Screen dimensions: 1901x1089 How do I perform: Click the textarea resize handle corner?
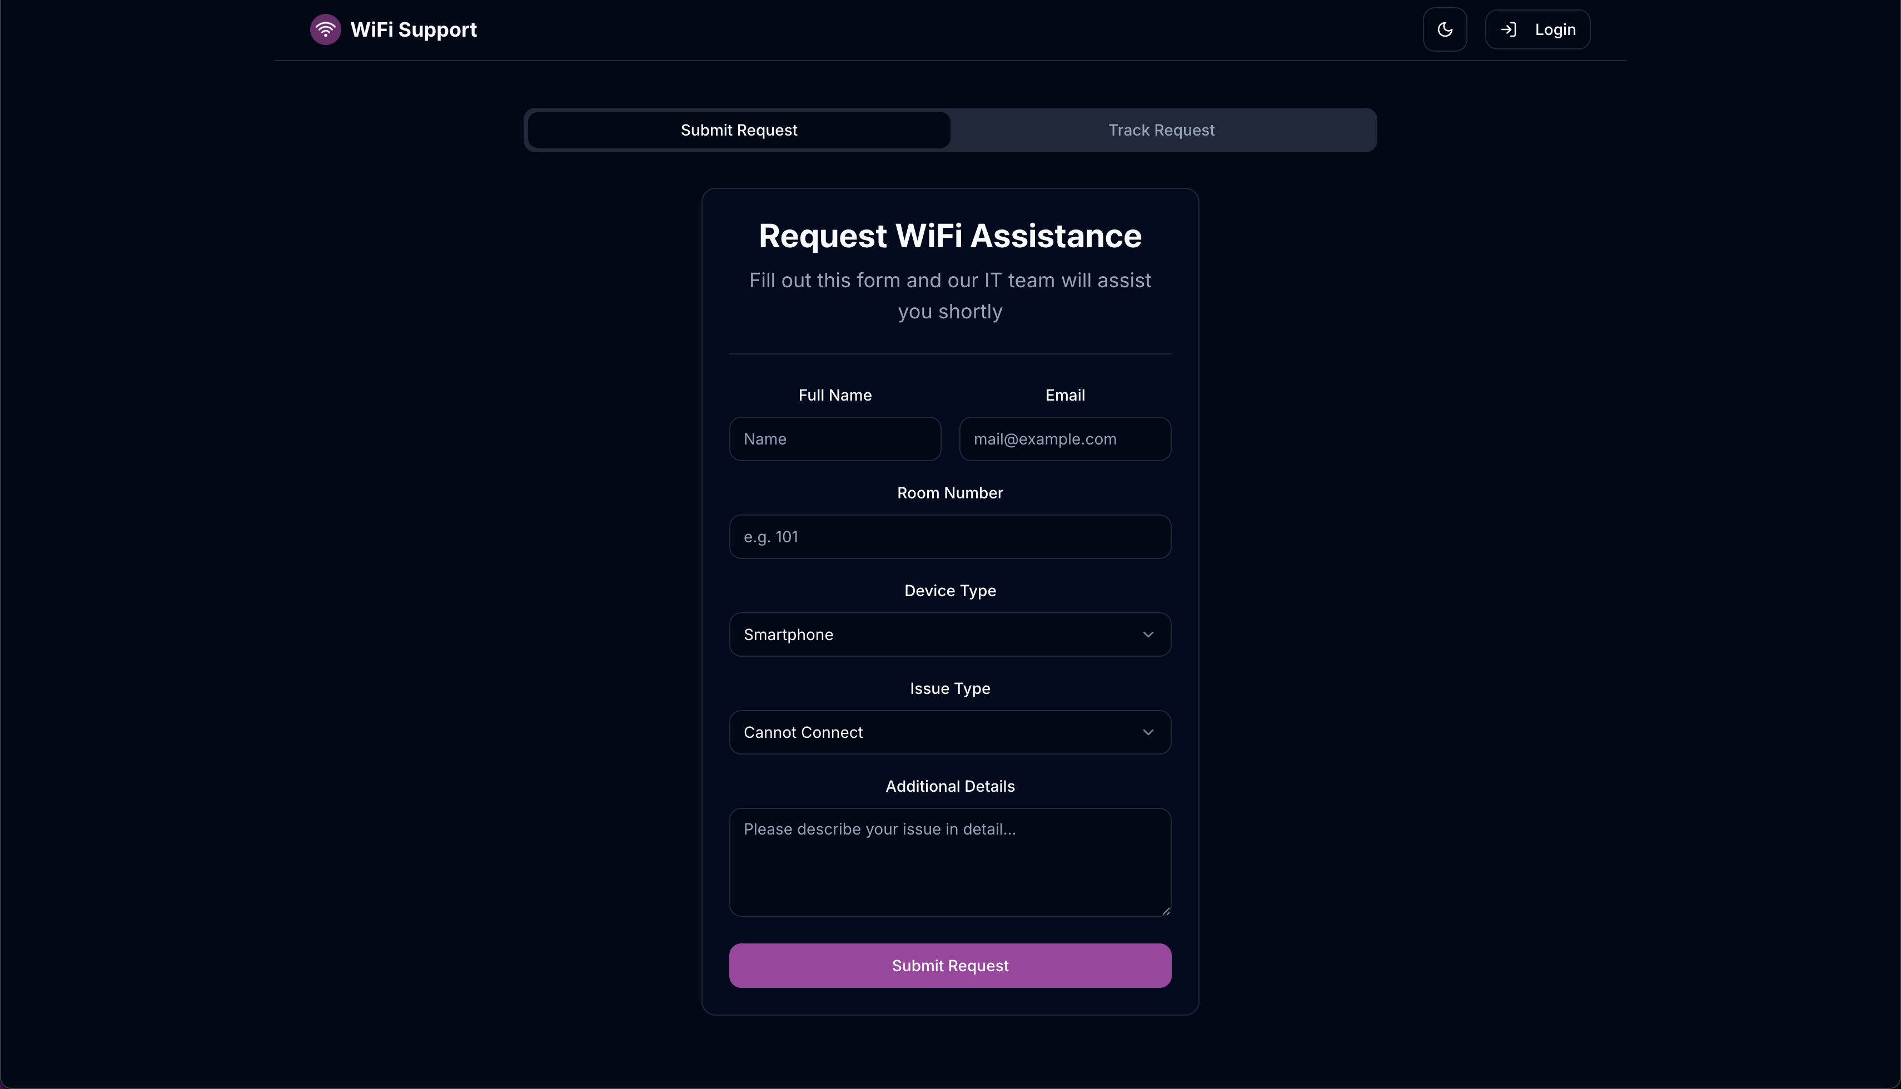(x=1166, y=911)
